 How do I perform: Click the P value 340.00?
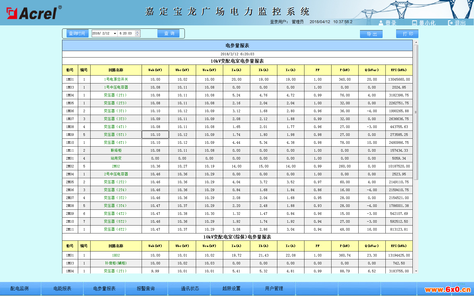click(345, 79)
